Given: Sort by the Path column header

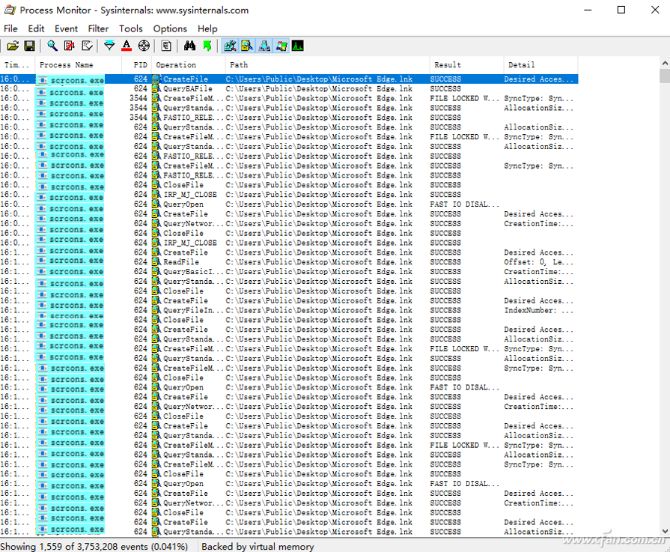Looking at the screenshot, I should 327,65.
